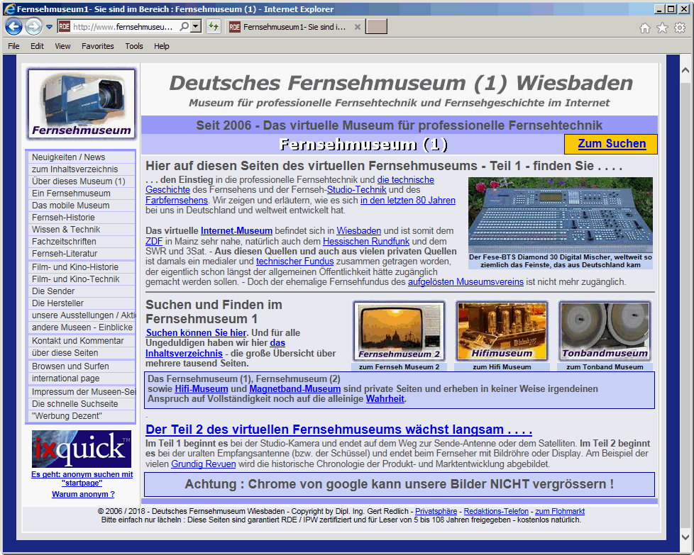
Task: Open the recent pages history dropdown arrow
Action: click(x=49, y=27)
